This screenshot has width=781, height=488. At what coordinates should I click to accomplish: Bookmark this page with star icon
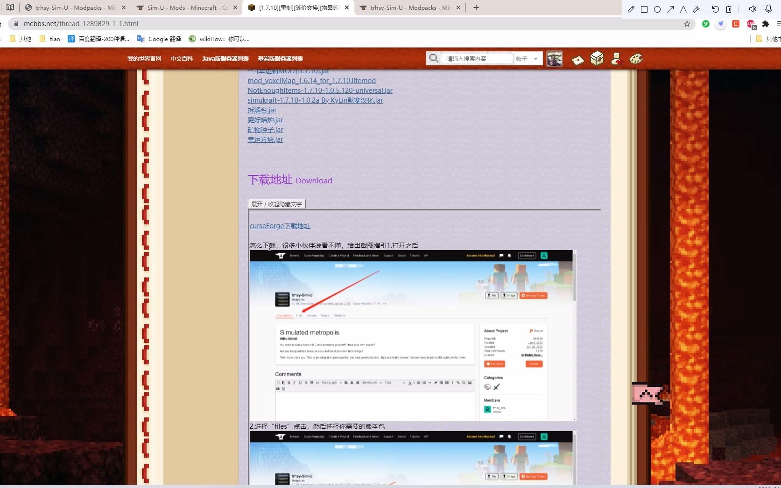687,24
